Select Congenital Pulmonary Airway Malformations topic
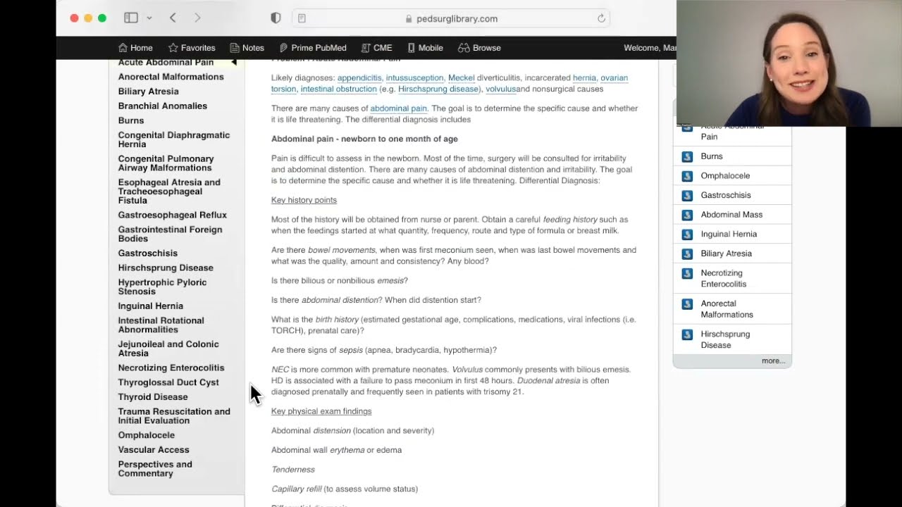902x507 pixels. 166,163
